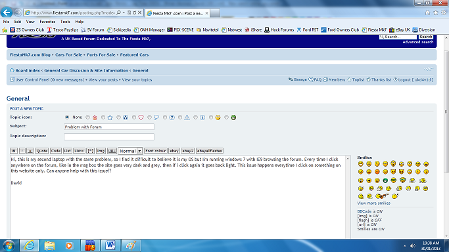Open the Board index link
The width and height of the screenshot is (449, 252).
pos(28,71)
